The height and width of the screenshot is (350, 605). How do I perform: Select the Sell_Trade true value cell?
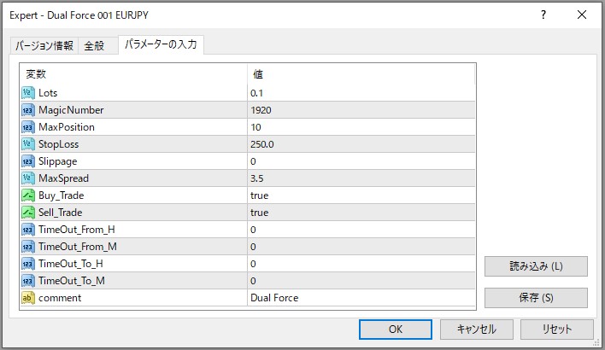coord(359,212)
